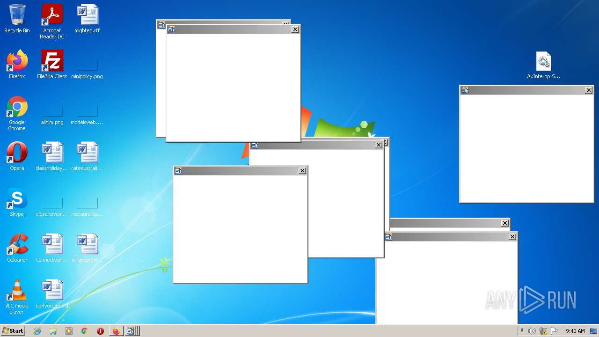The width and height of the screenshot is (599, 337).
Task: Close the blank window under AxInterop icon
Action: click(x=589, y=90)
